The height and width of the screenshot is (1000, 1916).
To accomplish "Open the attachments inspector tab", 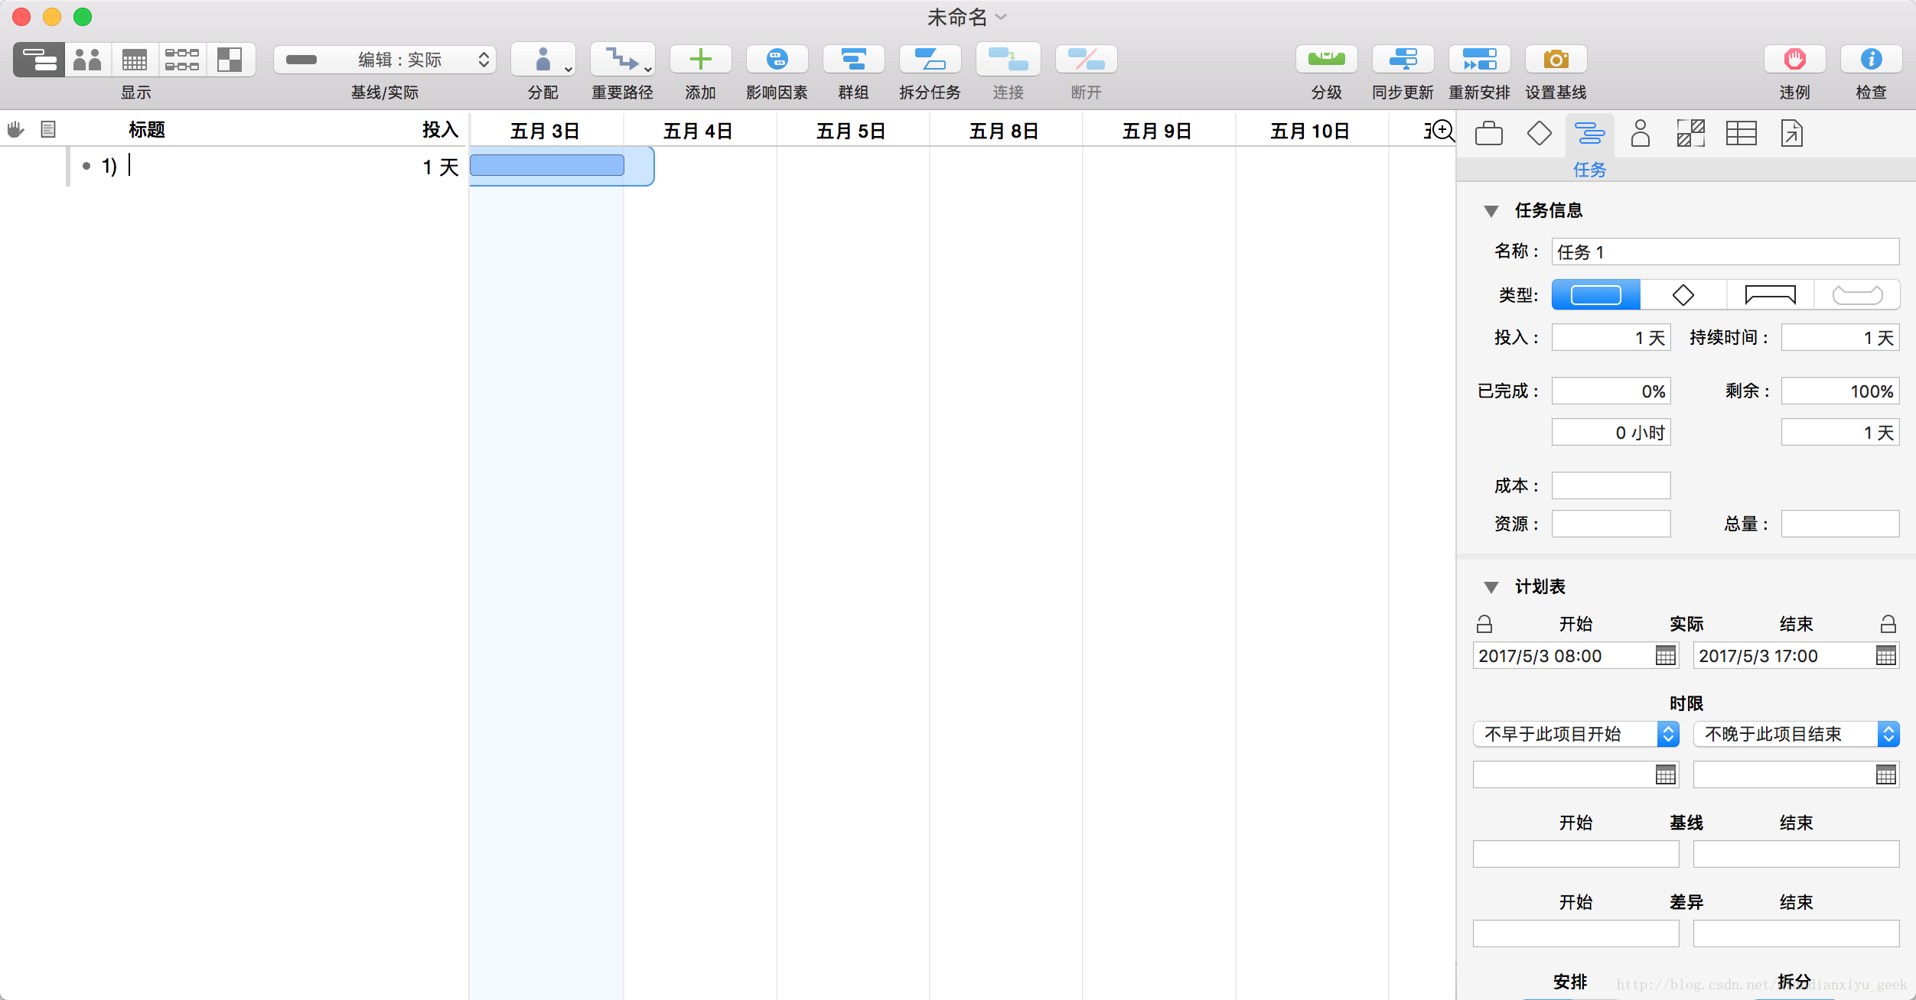I will 1791,134.
